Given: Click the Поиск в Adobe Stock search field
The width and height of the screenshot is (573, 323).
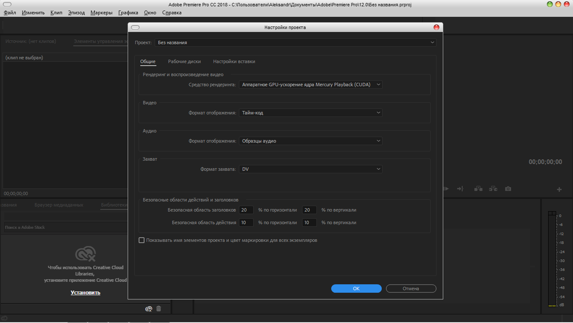Looking at the screenshot, I should pyautogui.click(x=65, y=227).
